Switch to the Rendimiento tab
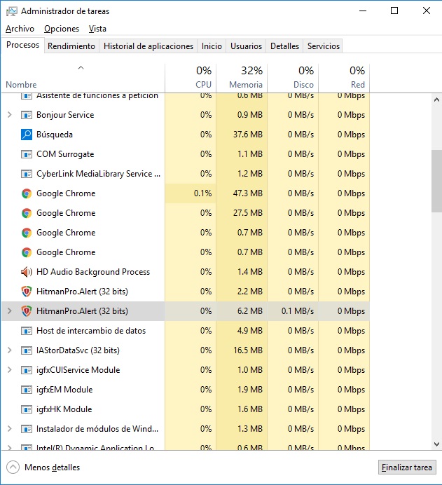 point(71,46)
